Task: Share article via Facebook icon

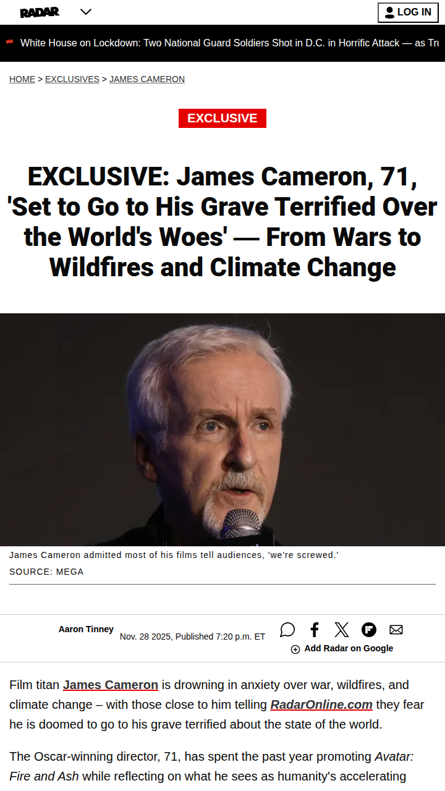Action: click(315, 630)
